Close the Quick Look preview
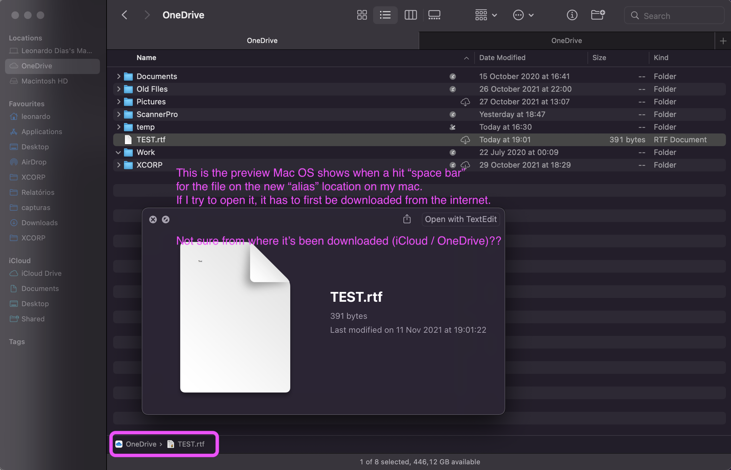Screen dimensions: 731x470 153,220
